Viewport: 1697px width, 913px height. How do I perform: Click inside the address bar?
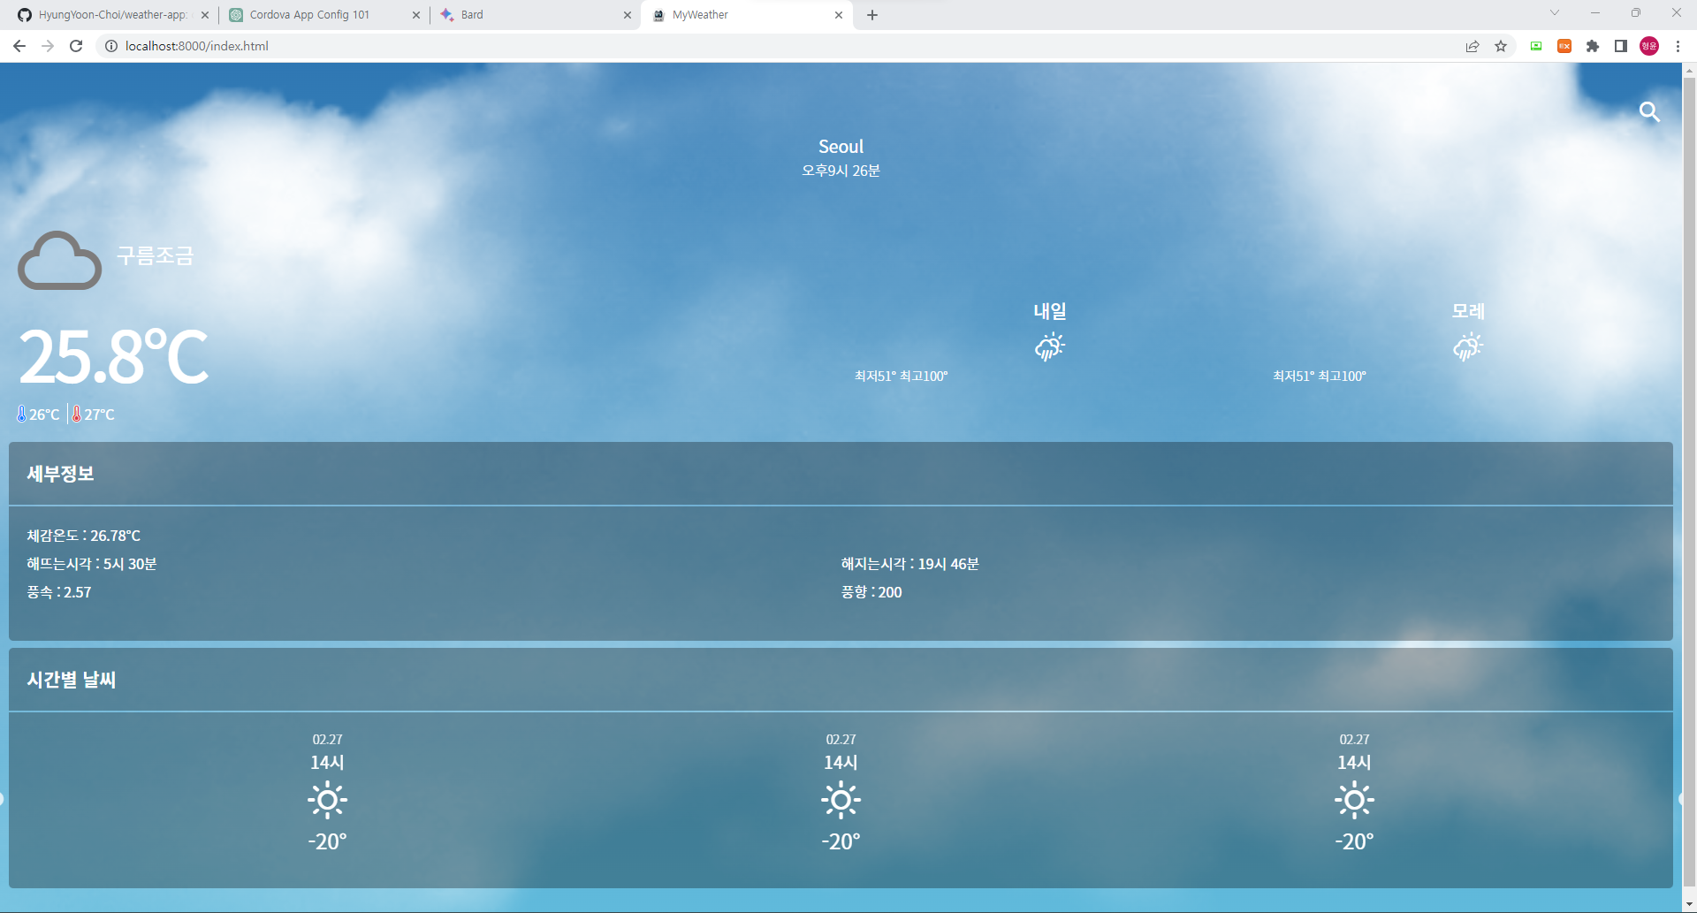pyautogui.click(x=354, y=46)
